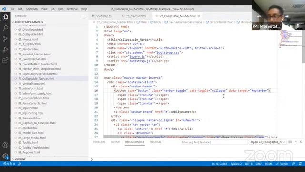The height and width of the screenshot is (172, 305).
Task: Click errors and warnings status indicator
Action: click(x=9, y=164)
